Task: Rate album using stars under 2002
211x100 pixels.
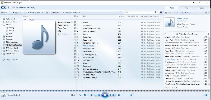Action: pyautogui.click(x=62, y=34)
